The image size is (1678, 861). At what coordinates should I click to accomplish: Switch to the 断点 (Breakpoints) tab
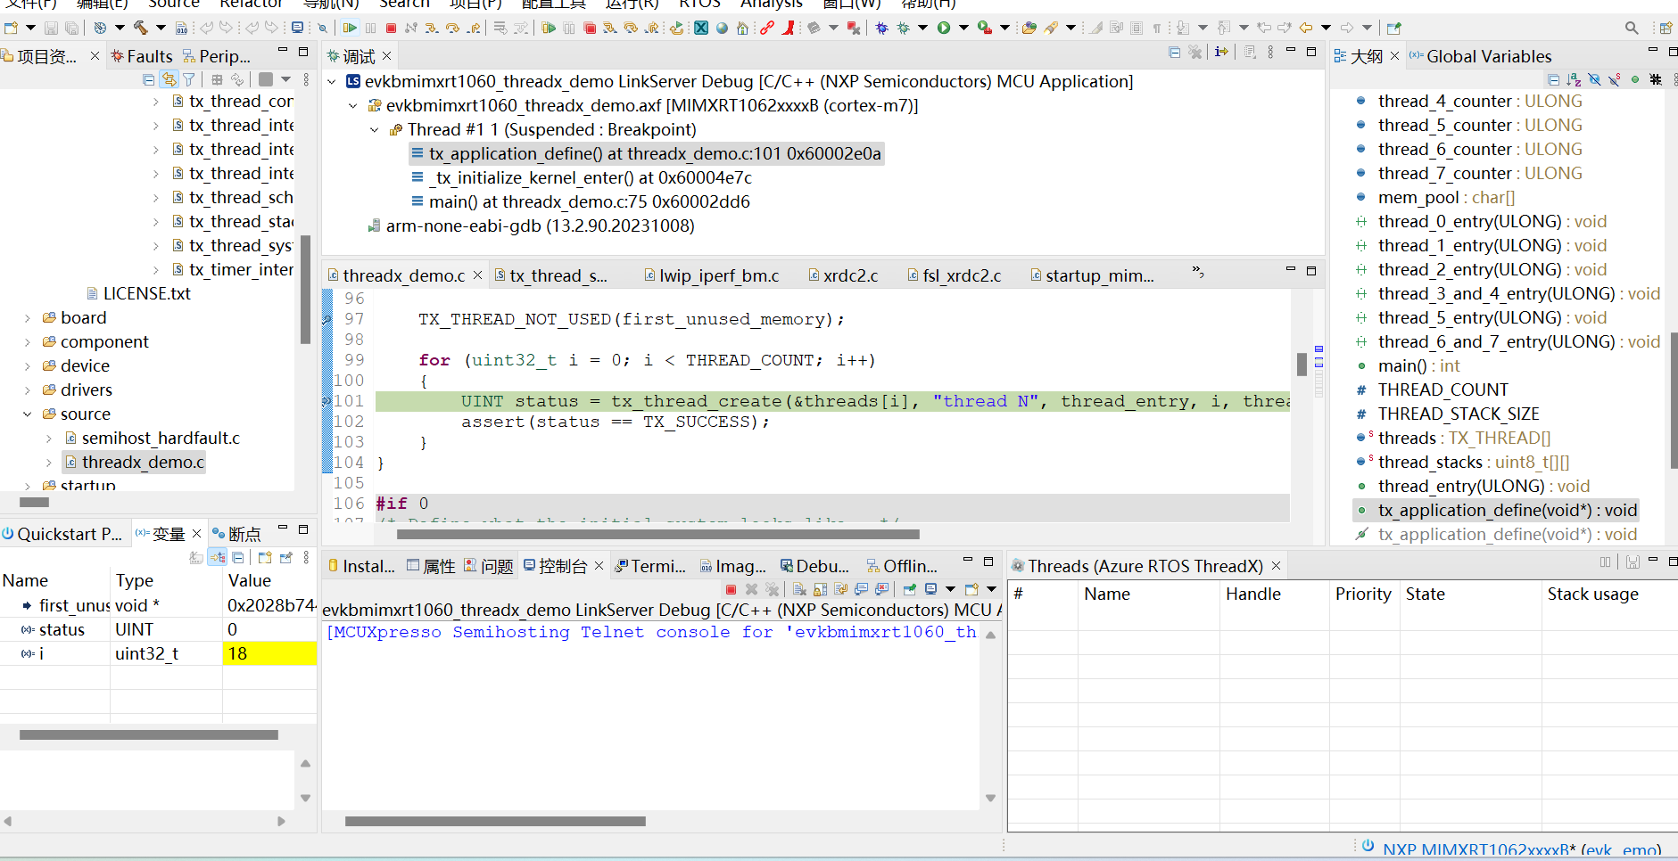pos(236,534)
